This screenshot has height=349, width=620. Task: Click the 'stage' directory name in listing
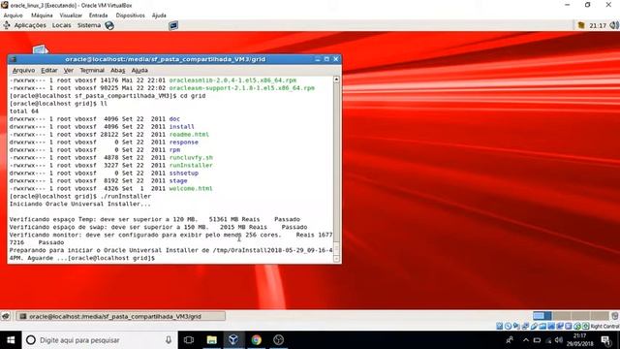[x=178, y=181]
